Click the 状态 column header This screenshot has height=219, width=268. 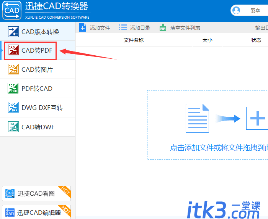coord(256,40)
